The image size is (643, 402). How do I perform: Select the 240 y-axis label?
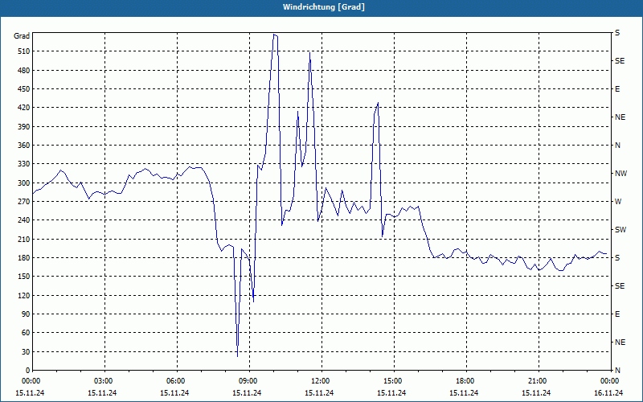pyautogui.click(x=23, y=220)
